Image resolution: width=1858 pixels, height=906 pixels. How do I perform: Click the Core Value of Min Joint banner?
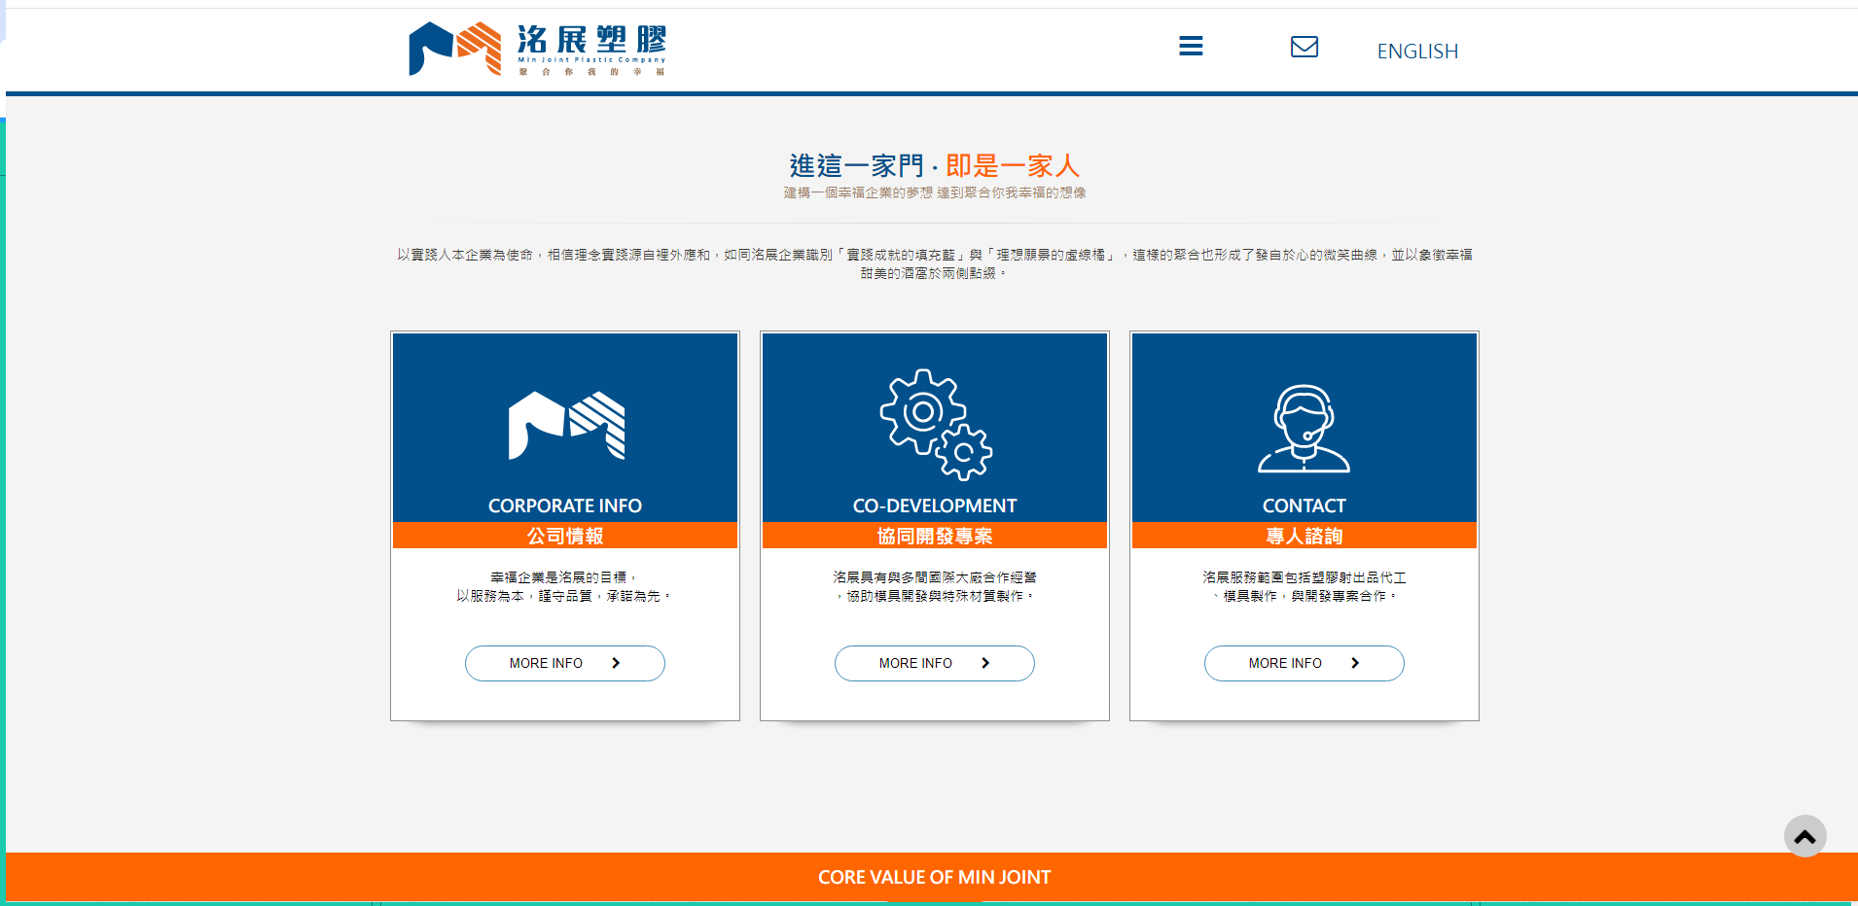[x=934, y=877]
